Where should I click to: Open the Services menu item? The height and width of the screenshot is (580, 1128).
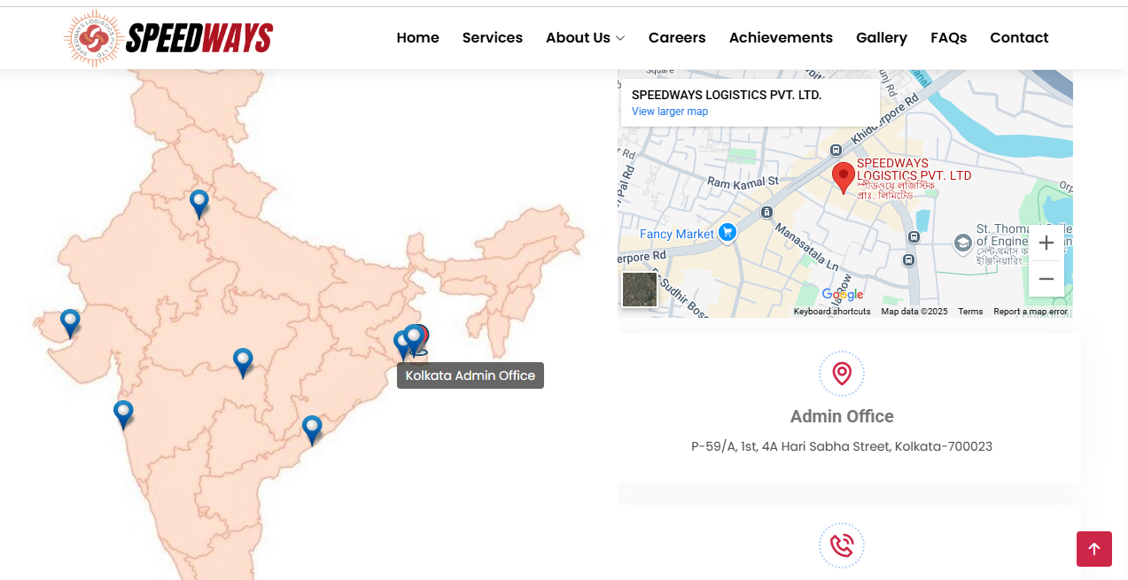(x=492, y=37)
